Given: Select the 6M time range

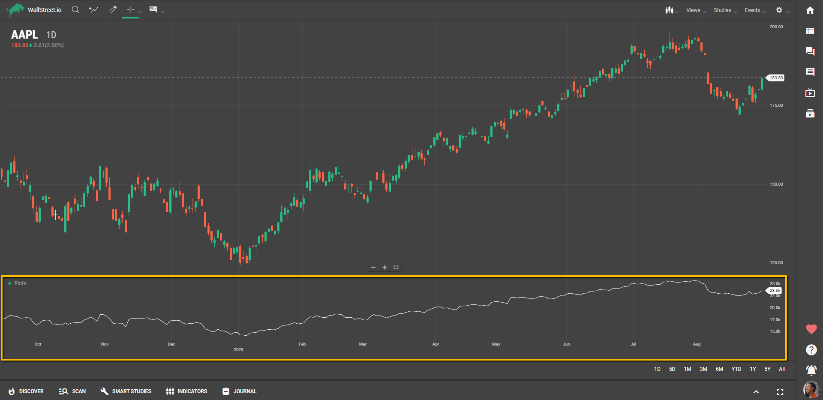Looking at the screenshot, I should coord(719,369).
